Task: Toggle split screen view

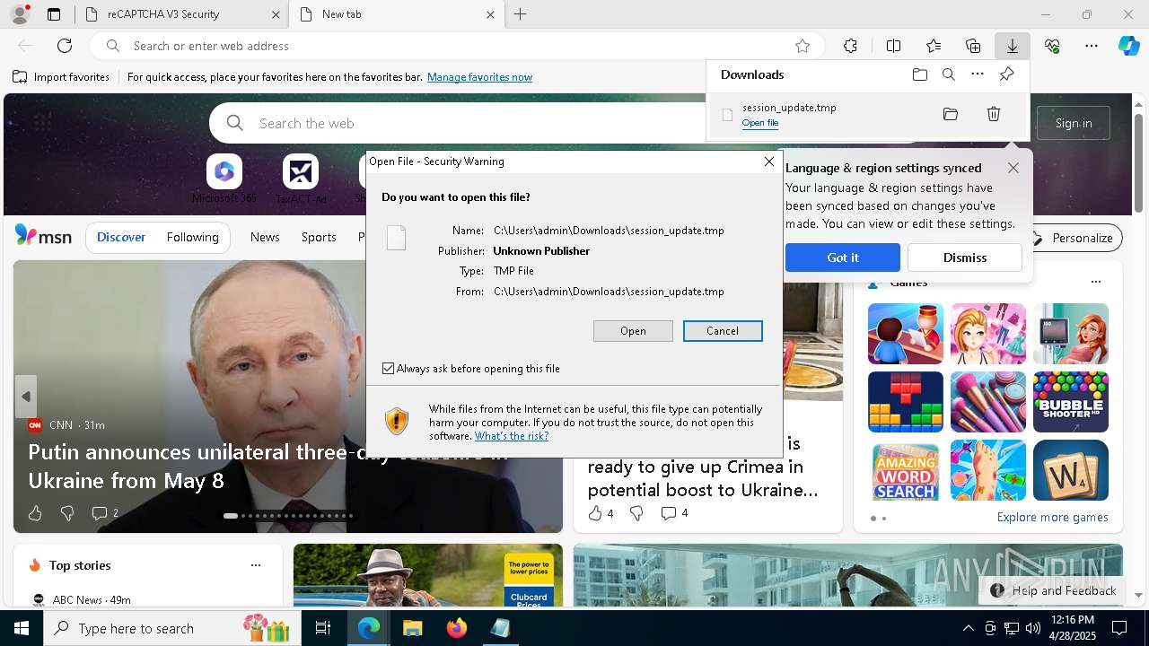Action: (x=893, y=46)
